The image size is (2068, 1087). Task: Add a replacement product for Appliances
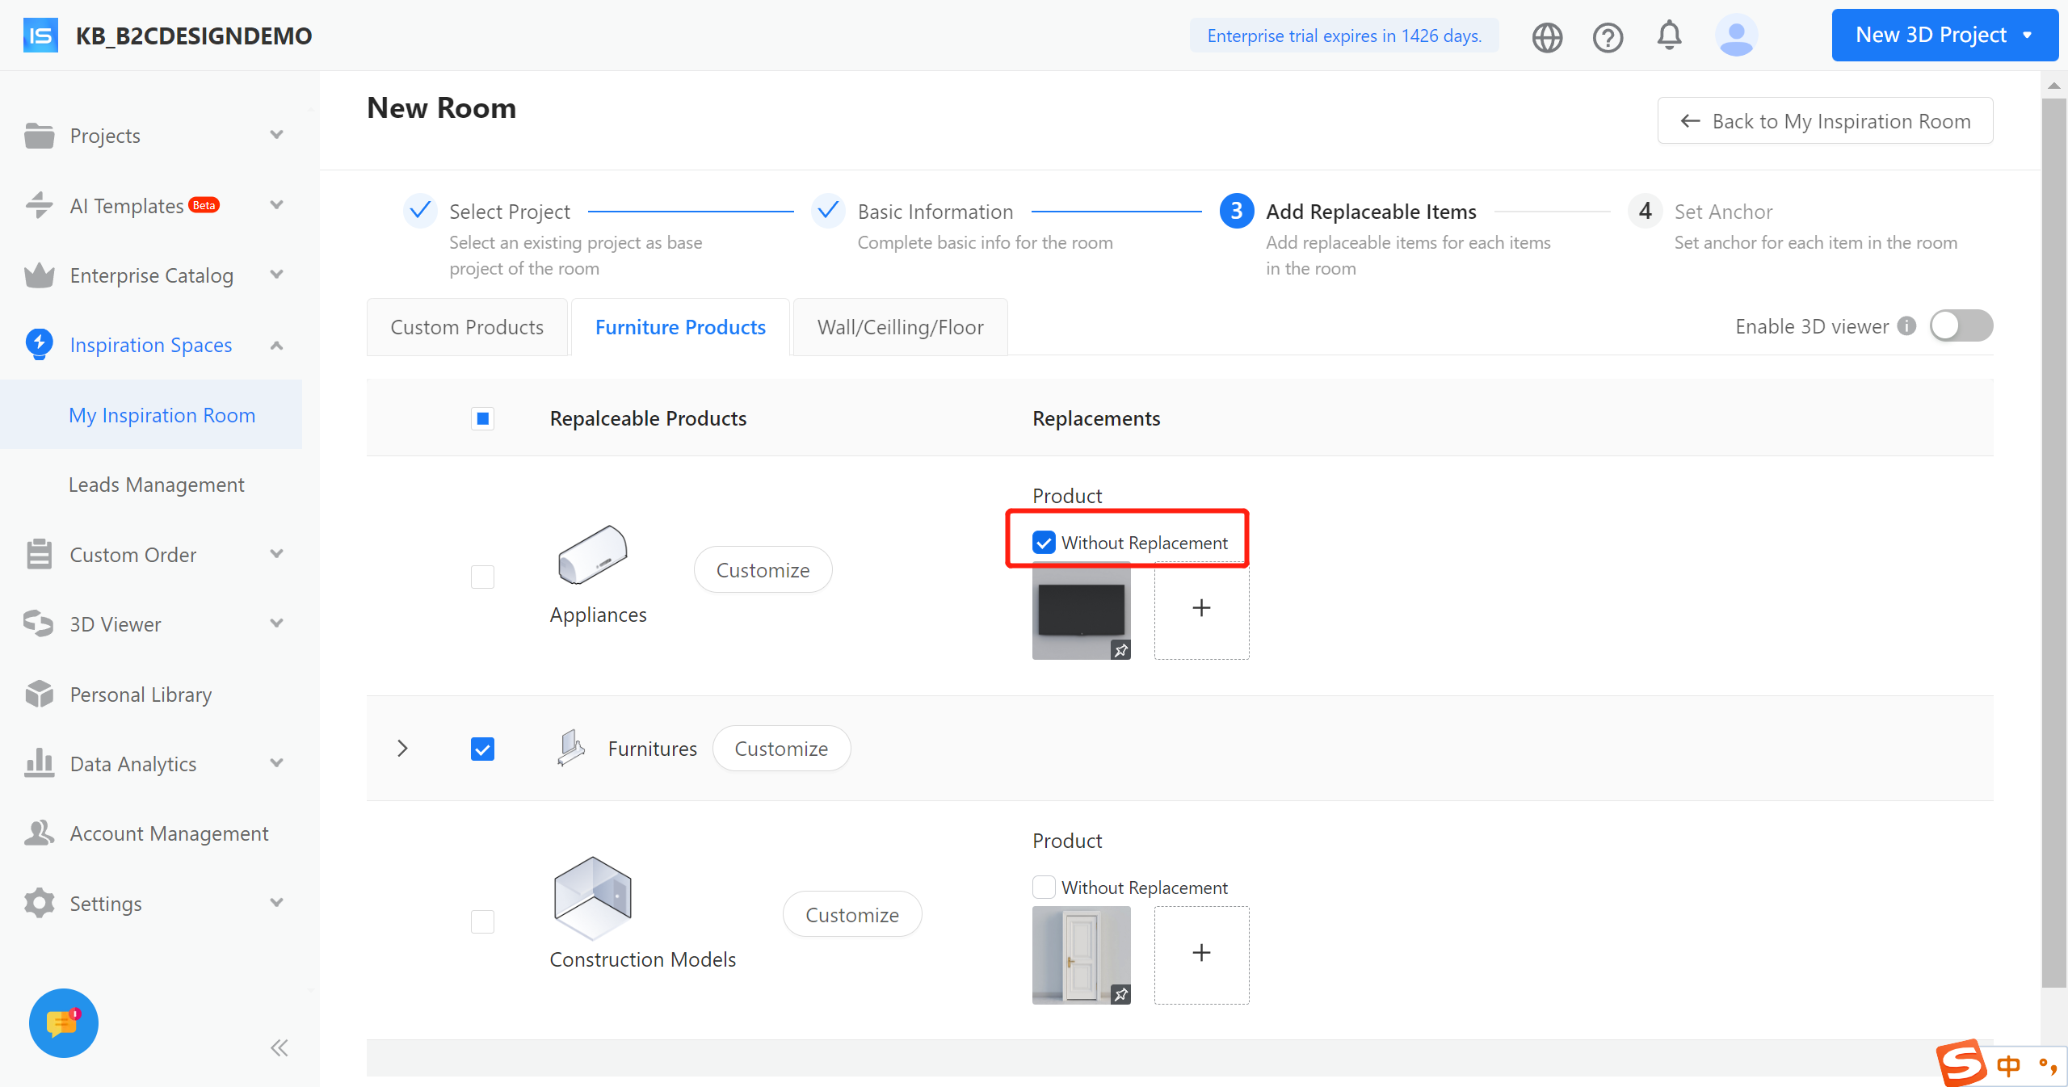tap(1201, 608)
